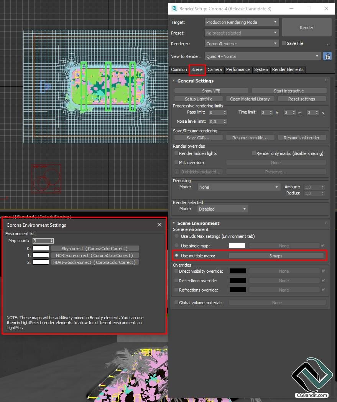Open the Renderer dropdown
Image resolution: width=337 pixels, height=402 pixels.
(x=242, y=44)
